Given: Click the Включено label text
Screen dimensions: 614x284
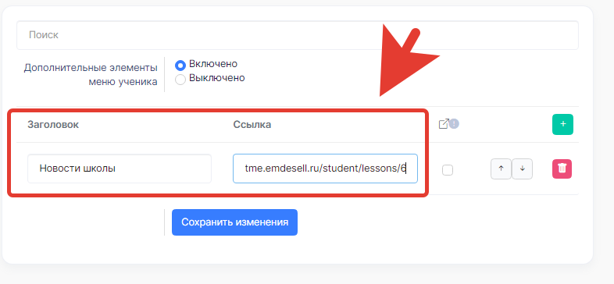Looking at the screenshot, I should pos(213,64).
